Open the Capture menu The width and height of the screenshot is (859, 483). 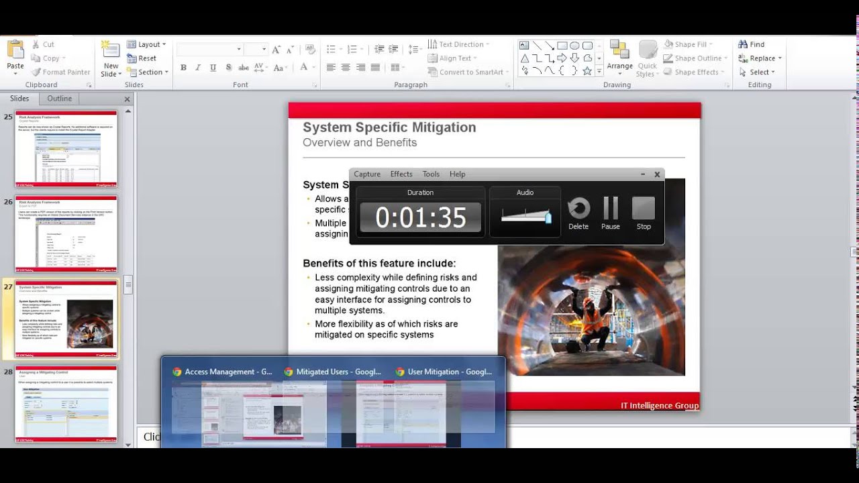tap(367, 174)
